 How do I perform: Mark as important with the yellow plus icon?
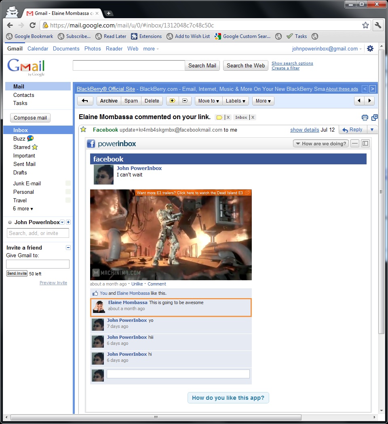click(172, 101)
